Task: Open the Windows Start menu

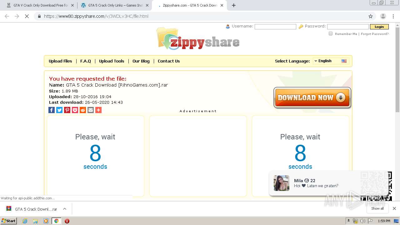Action: [9, 221]
